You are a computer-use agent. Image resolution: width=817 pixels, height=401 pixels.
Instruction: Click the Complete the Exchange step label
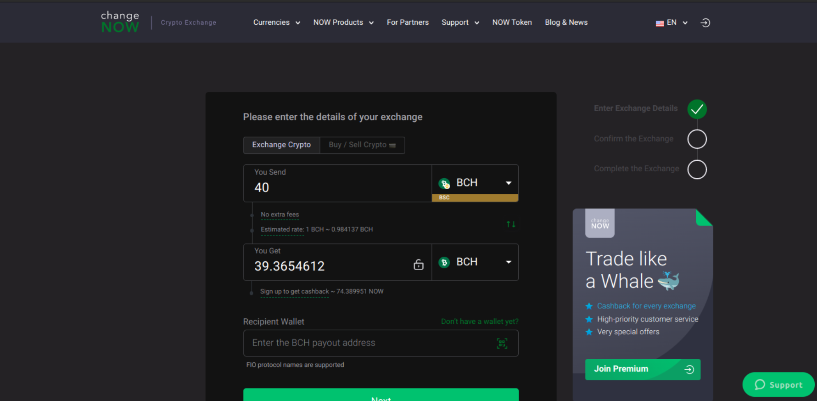637,169
